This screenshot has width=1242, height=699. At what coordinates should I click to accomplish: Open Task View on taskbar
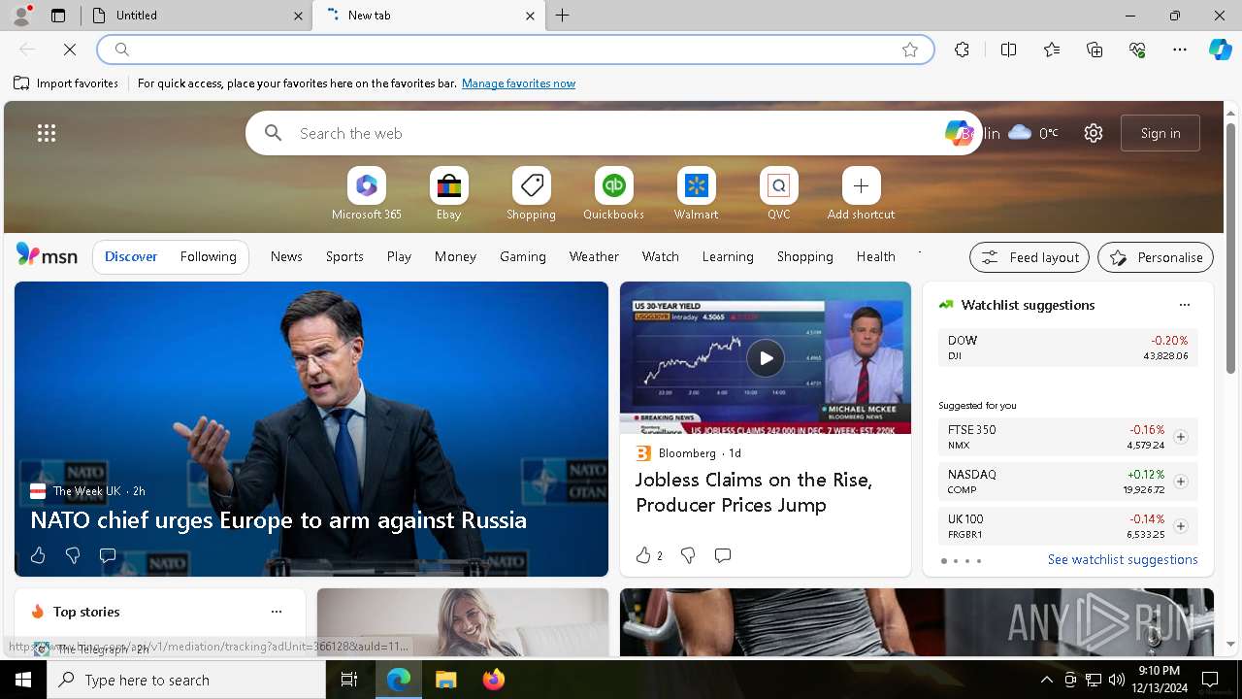(x=349, y=680)
